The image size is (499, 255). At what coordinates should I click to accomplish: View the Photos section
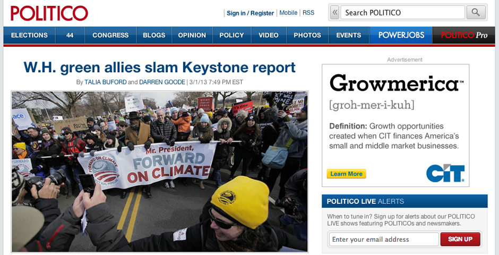coord(307,35)
